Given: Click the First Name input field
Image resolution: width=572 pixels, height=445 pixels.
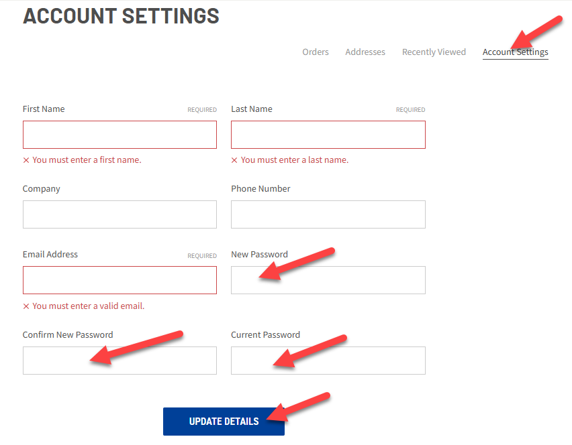Looking at the screenshot, I should [x=120, y=135].
